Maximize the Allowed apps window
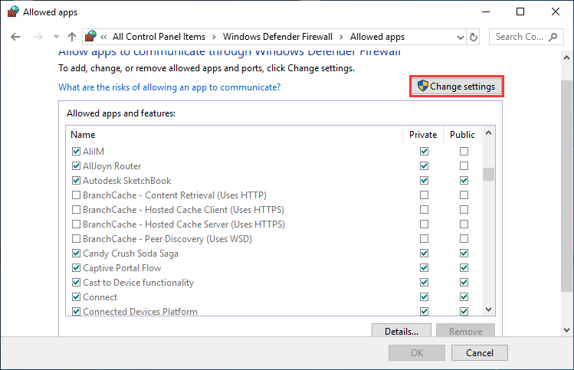This screenshot has width=574, height=370. pos(520,11)
